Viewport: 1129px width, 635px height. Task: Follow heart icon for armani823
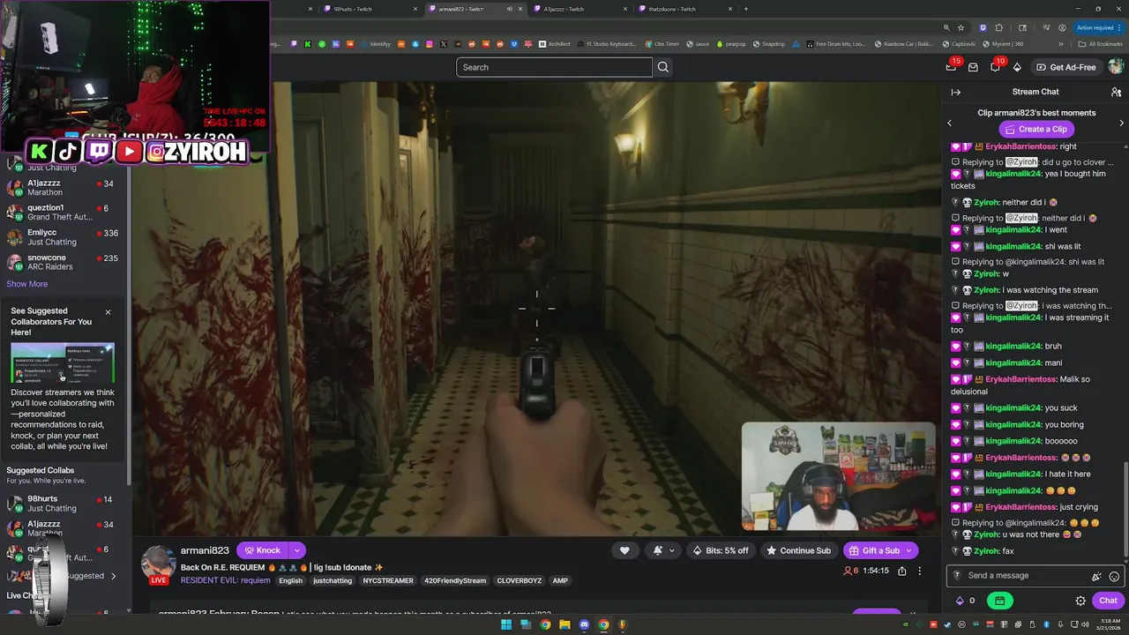(x=624, y=550)
